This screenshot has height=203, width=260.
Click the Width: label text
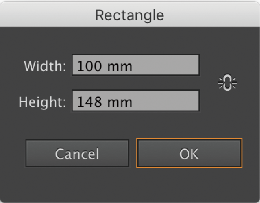click(x=45, y=66)
